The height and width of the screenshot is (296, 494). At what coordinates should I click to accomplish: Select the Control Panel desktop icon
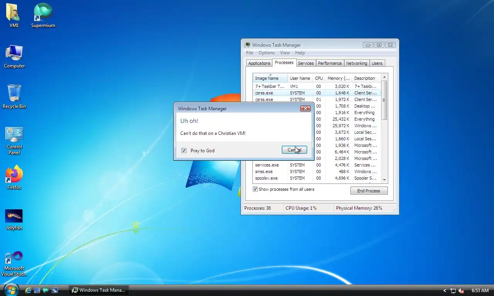click(x=14, y=140)
